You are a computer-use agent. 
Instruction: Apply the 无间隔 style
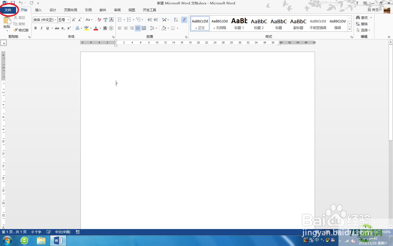pos(219,24)
